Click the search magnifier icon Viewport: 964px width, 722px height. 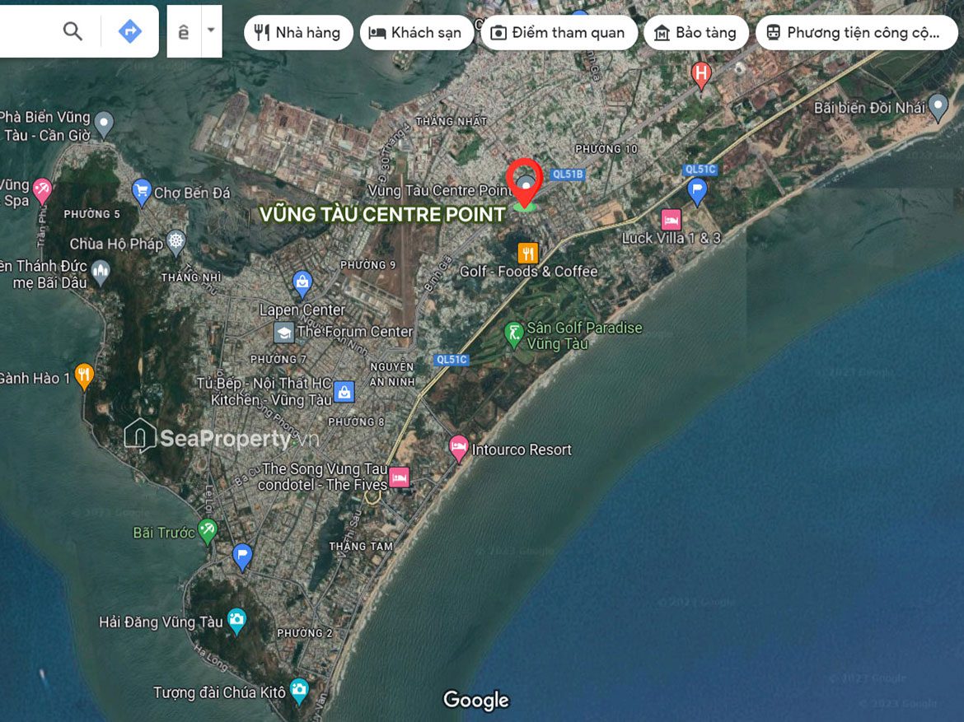(73, 31)
